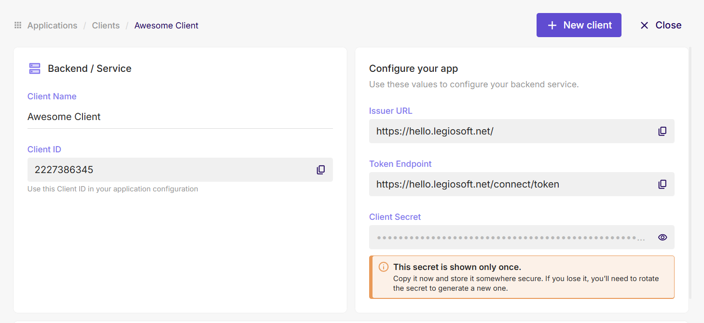The image size is (704, 323).
Task: Click the info icon in the secret warning
Action: click(x=383, y=267)
